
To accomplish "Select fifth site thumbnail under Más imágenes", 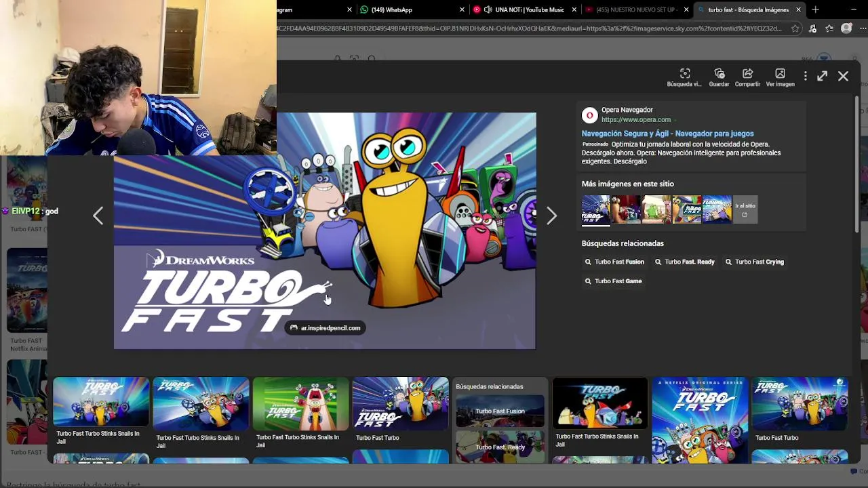I will pyautogui.click(x=717, y=209).
